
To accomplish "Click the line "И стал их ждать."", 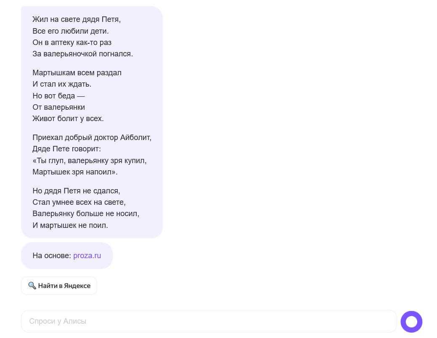I will pos(62,84).
